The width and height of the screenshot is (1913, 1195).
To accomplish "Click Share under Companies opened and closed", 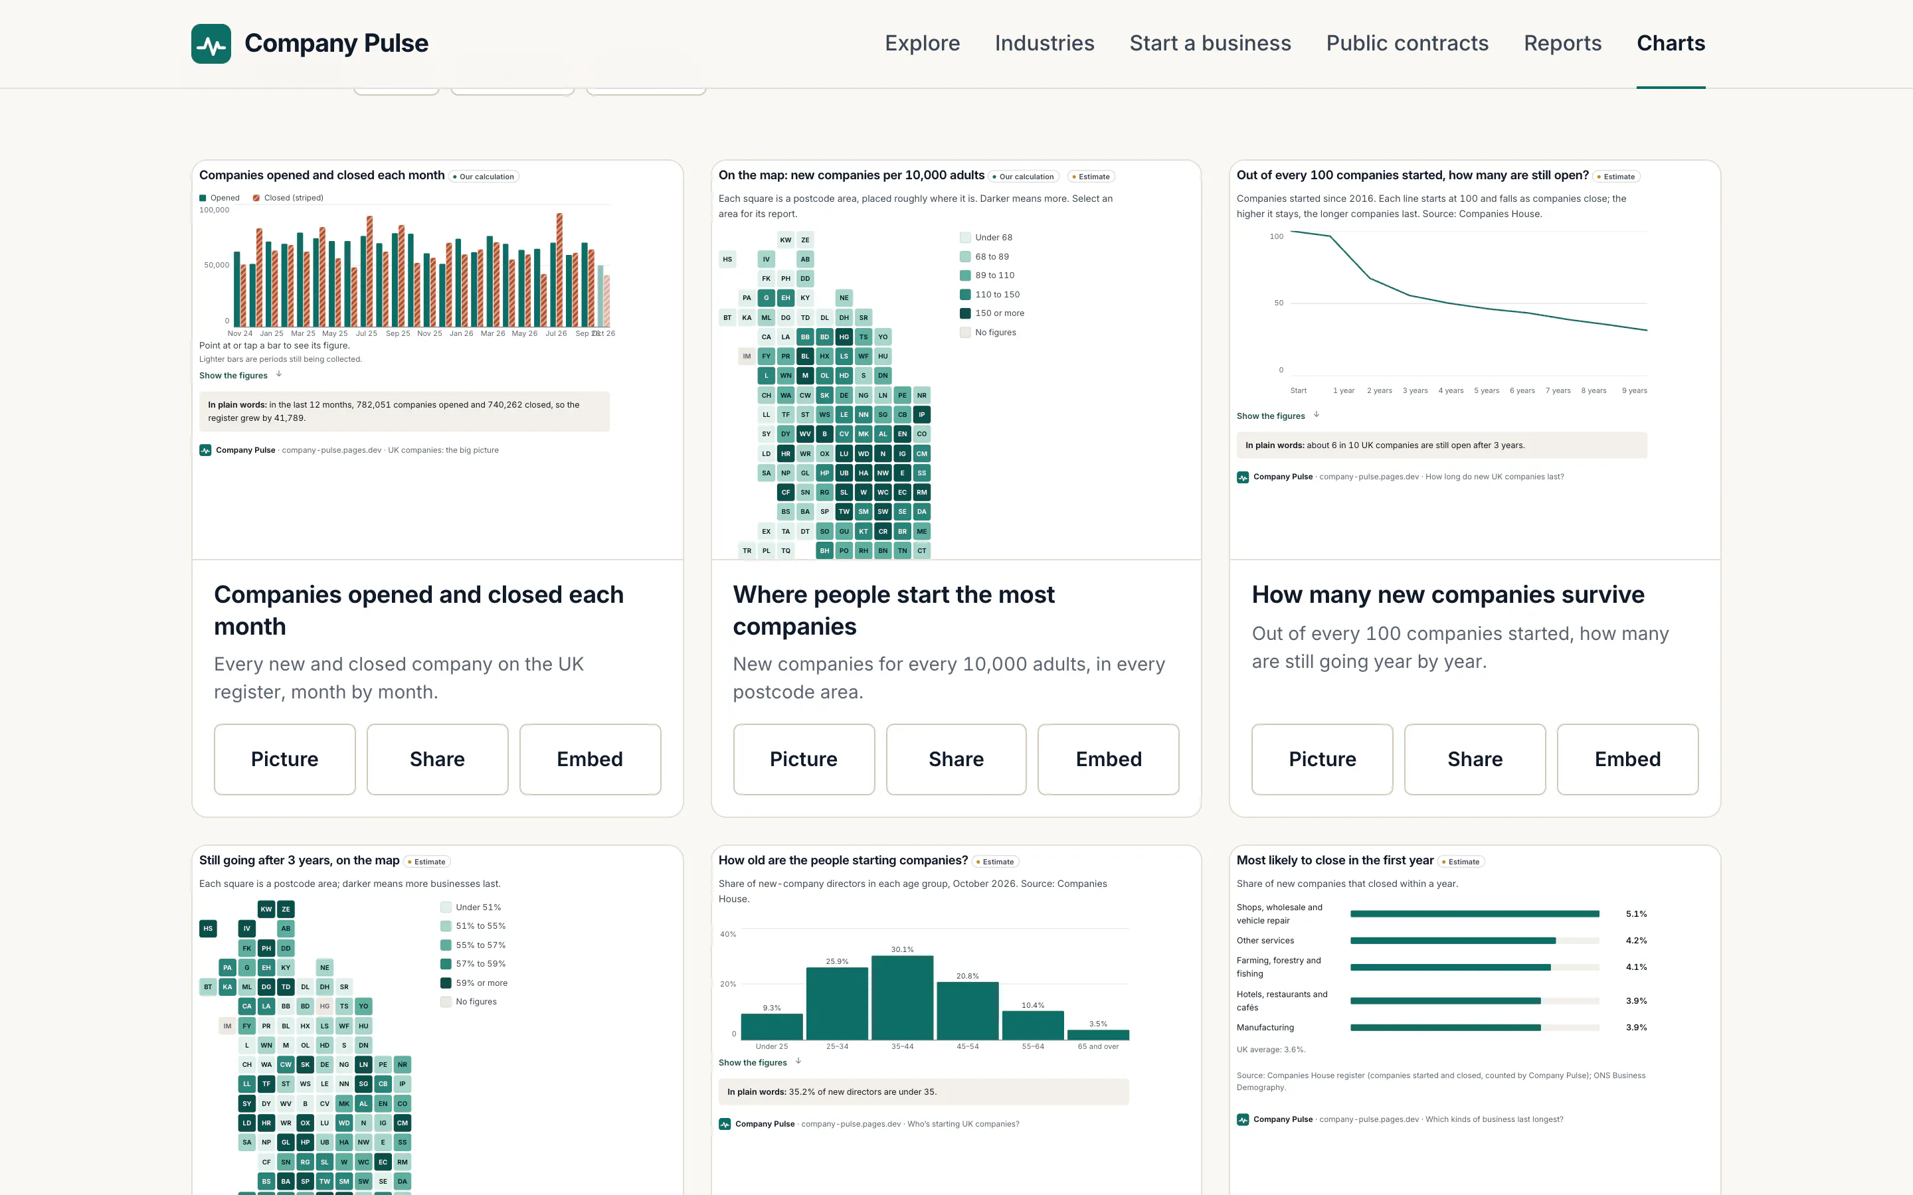I will (x=437, y=759).
